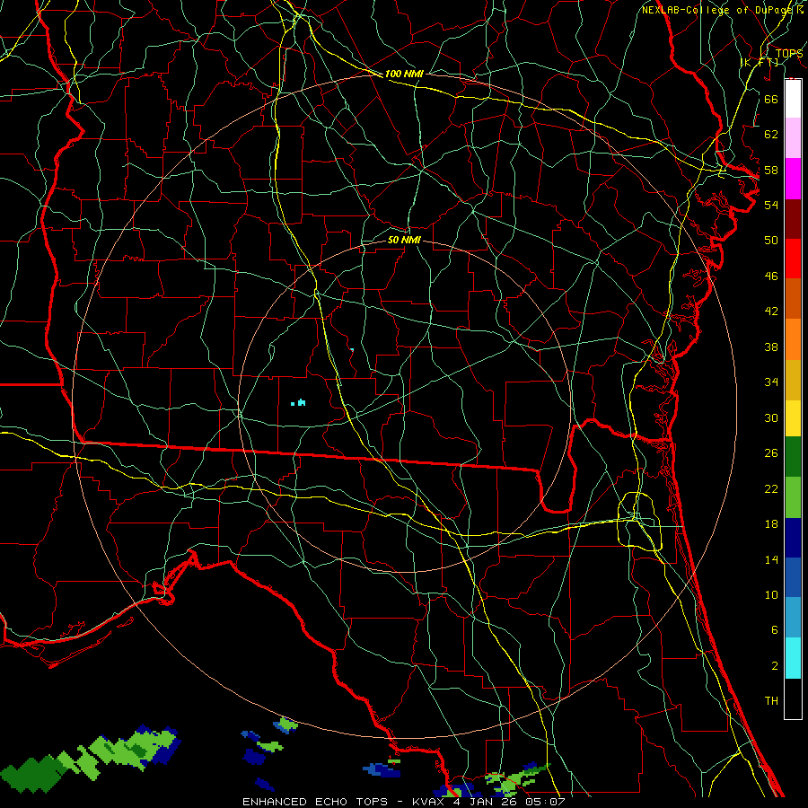Click the legend value "46"

tap(771, 277)
